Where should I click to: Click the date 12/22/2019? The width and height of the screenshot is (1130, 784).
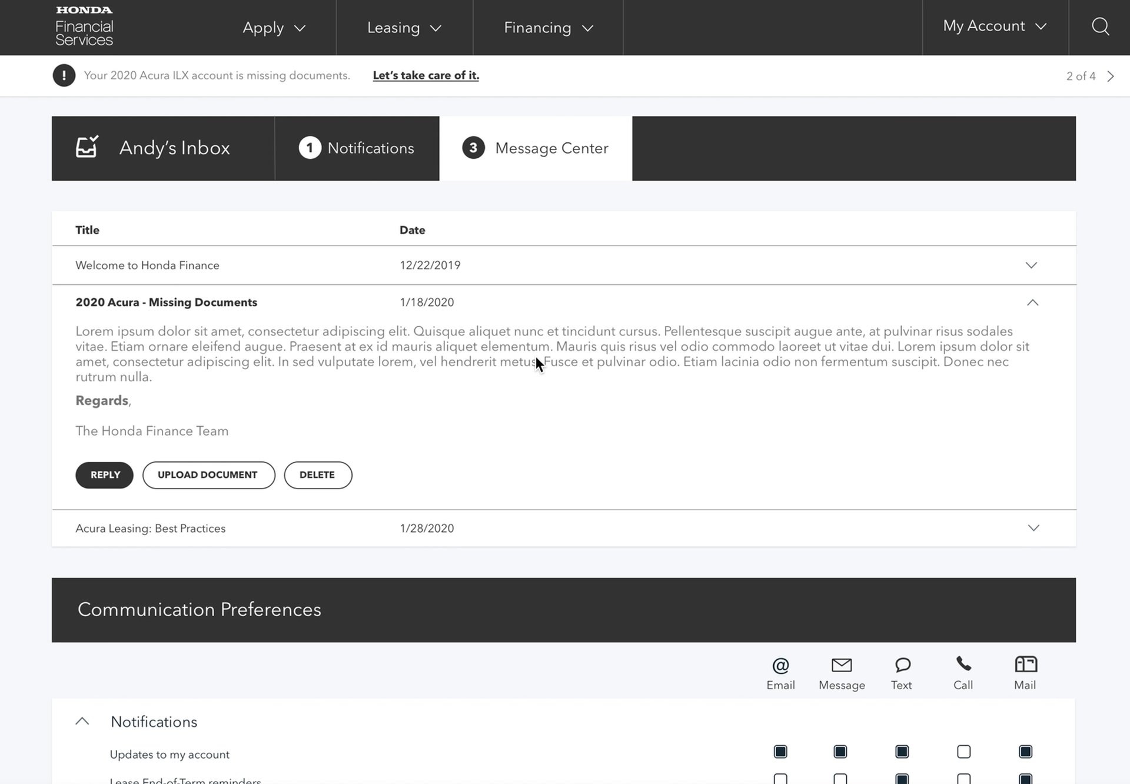430,265
